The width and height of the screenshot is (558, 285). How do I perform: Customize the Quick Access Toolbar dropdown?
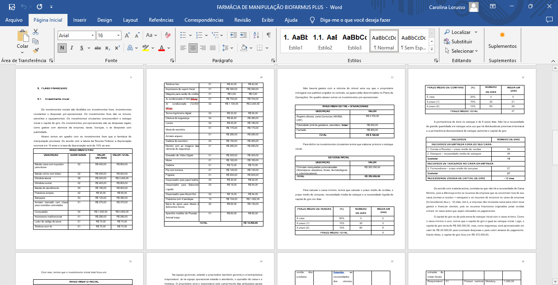(x=51, y=7)
